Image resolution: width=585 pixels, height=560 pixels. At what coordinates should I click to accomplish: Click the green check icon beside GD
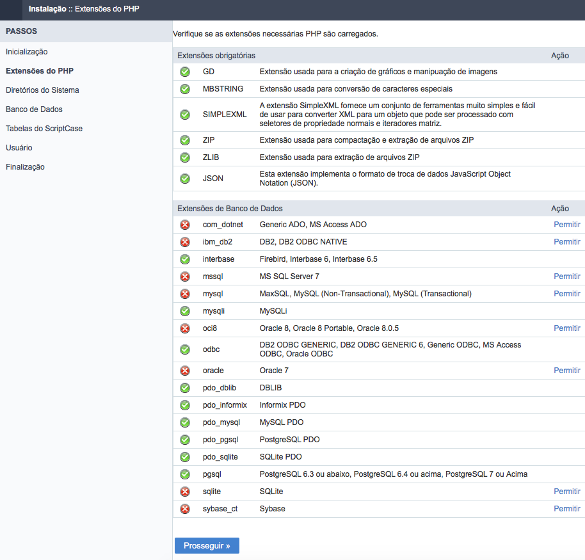click(185, 72)
